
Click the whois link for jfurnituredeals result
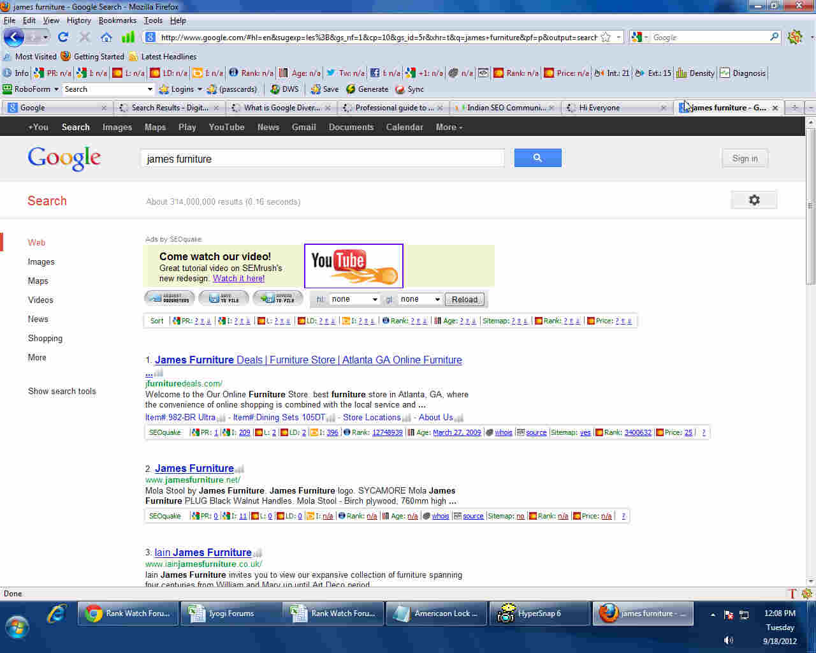coord(504,432)
